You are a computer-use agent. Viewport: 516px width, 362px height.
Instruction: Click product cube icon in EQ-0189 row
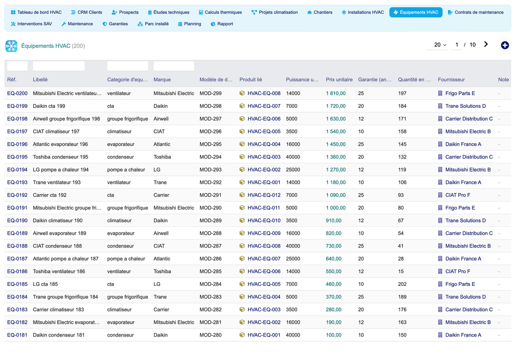pyautogui.click(x=242, y=233)
